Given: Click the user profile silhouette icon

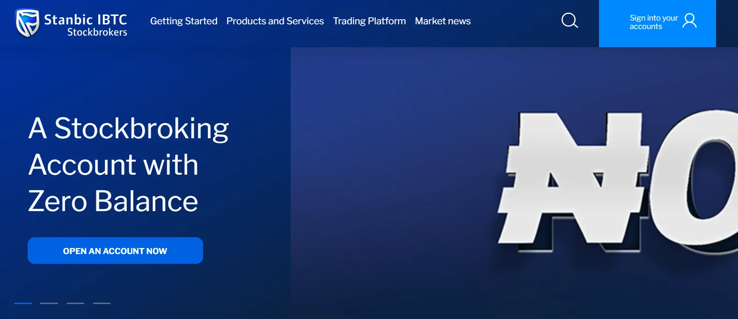Looking at the screenshot, I should pos(689,21).
